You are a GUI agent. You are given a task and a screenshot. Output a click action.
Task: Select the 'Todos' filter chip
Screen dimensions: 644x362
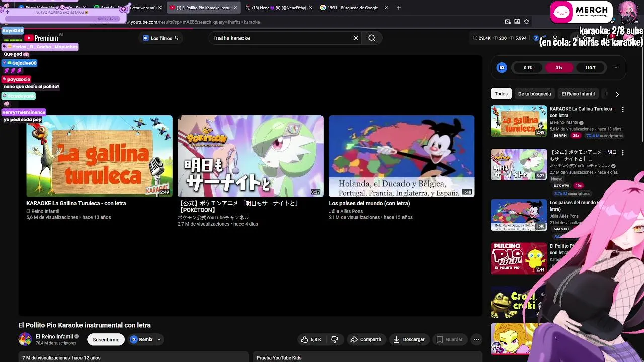pyautogui.click(x=501, y=94)
